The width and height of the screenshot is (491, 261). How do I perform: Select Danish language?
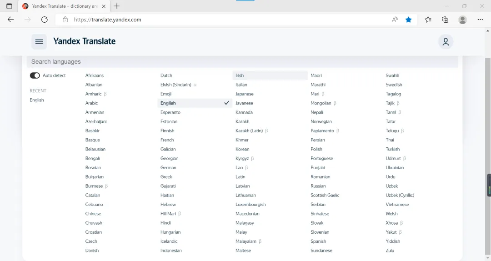click(92, 251)
